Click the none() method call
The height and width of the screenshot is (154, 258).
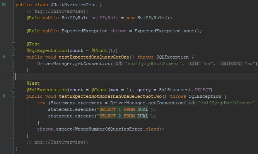191,31
